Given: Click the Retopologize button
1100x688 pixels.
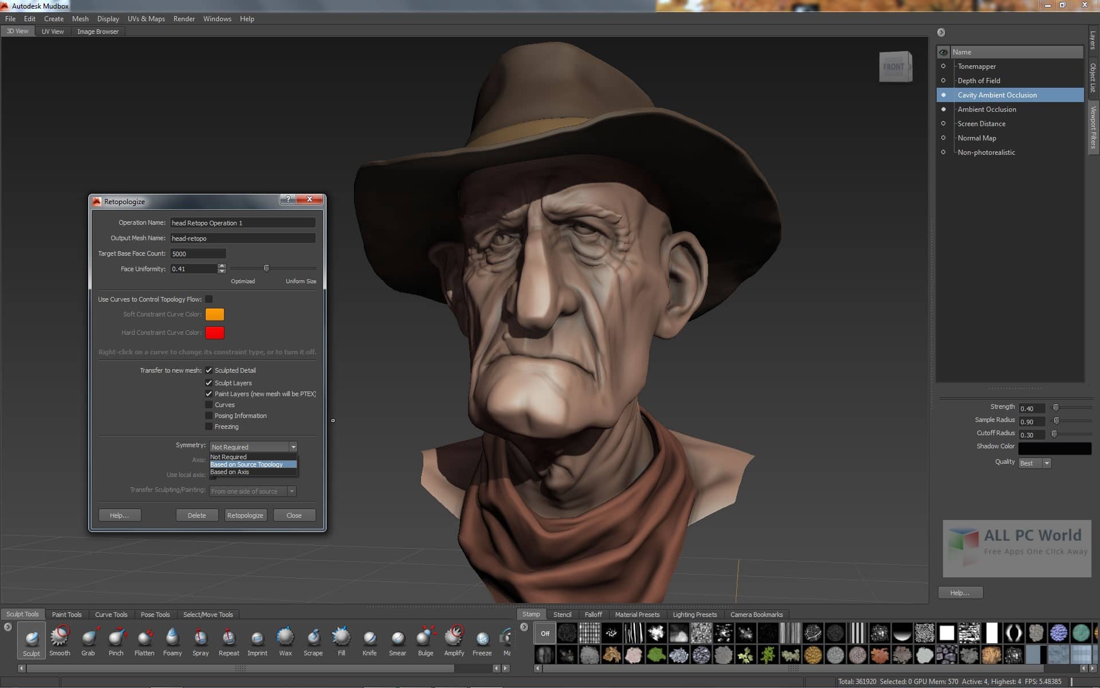Looking at the screenshot, I should pos(245,515).
